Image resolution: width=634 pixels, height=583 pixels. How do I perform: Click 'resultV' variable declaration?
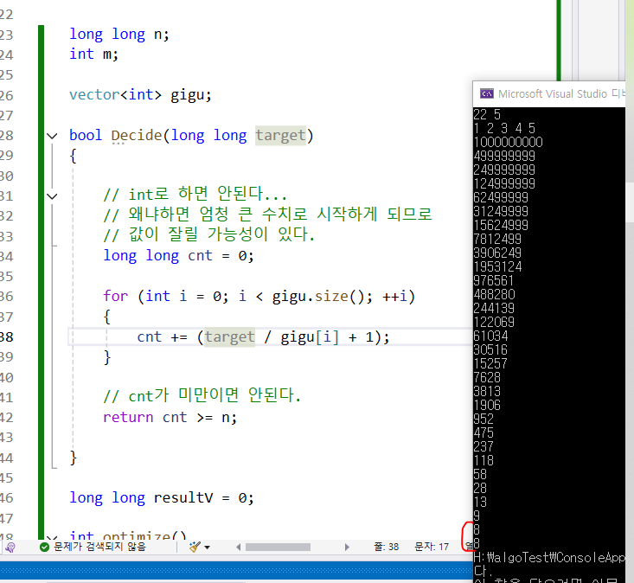(x=183, y=497)
